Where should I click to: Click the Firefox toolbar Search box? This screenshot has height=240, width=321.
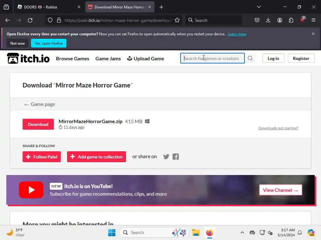point(213,20)
